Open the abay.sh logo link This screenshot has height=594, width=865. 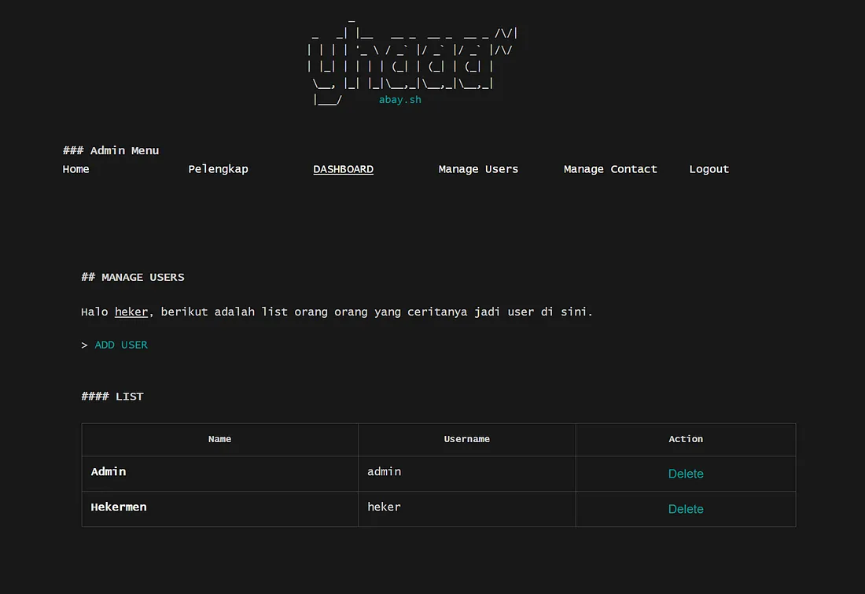[399, 99]
